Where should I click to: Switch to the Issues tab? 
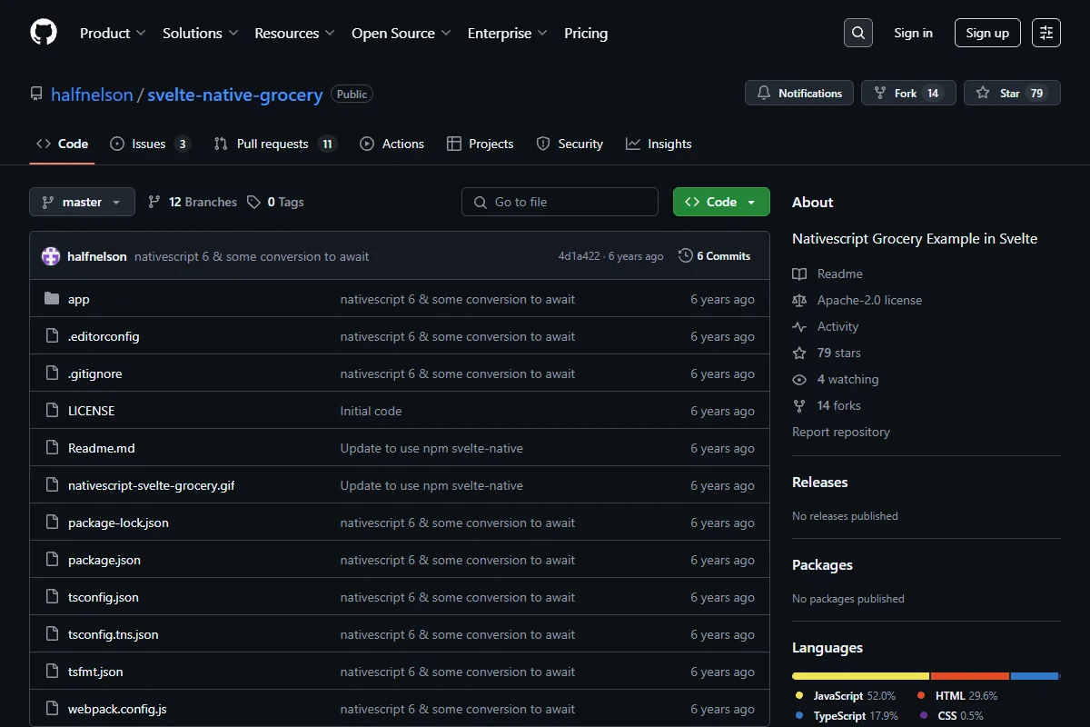[150, 144]
